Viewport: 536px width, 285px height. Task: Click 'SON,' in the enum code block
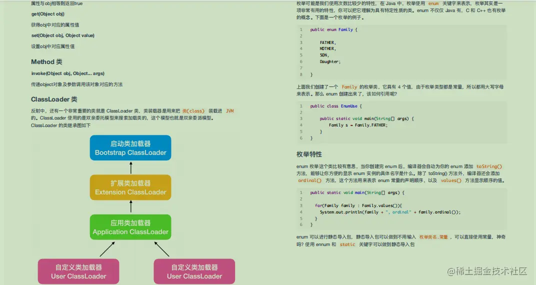coord(324,55)
